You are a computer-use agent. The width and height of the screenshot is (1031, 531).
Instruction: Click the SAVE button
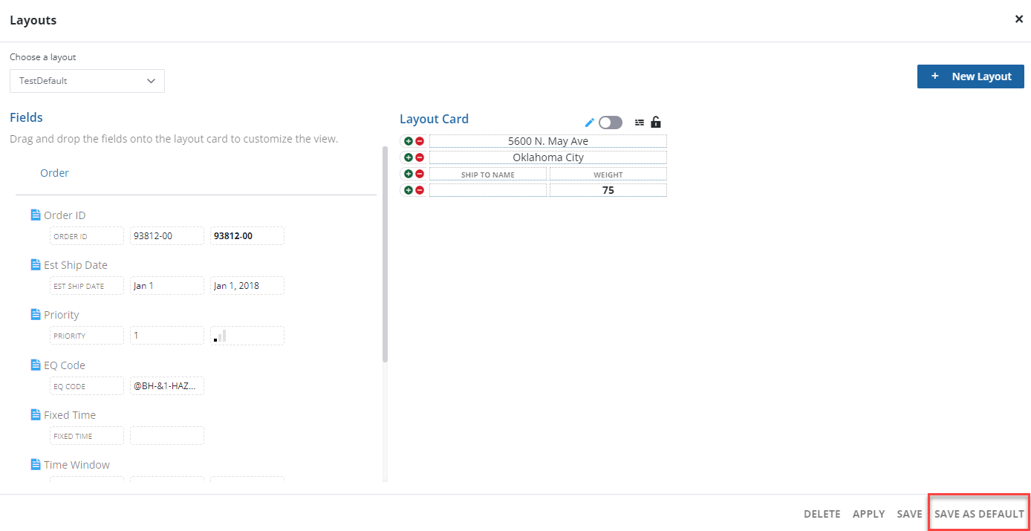[x=910, y=514]
